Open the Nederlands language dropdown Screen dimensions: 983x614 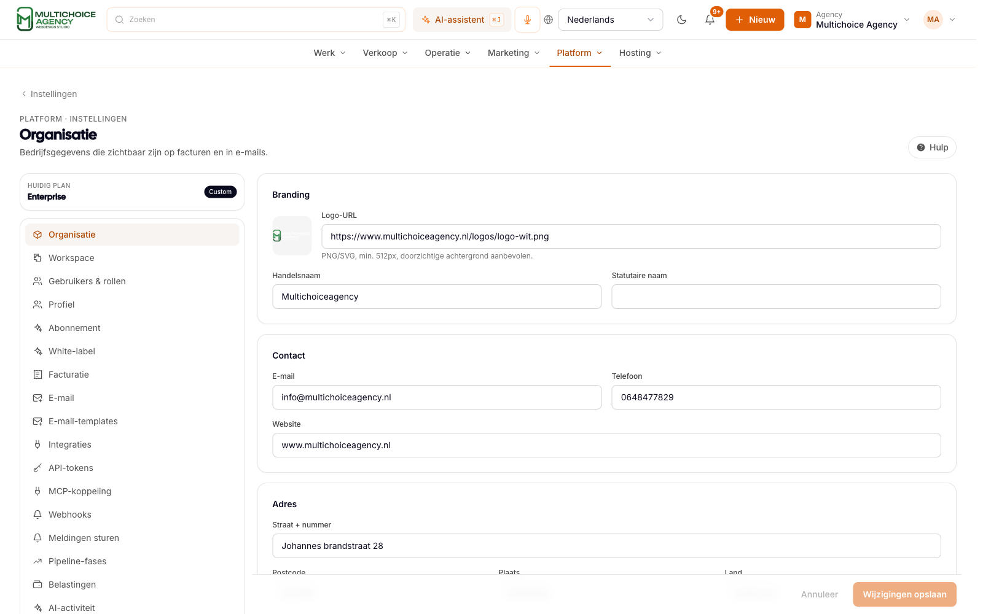click(x=610, y=20)
